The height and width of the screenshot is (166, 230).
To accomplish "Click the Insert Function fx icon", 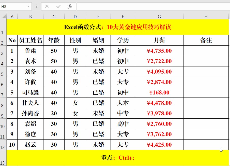I will tap(70, 6).
